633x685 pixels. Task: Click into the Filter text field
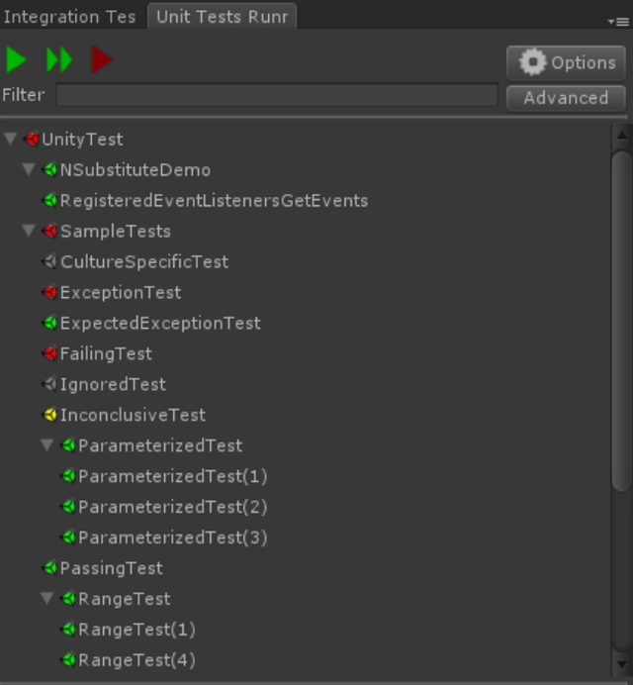[277, 96]
